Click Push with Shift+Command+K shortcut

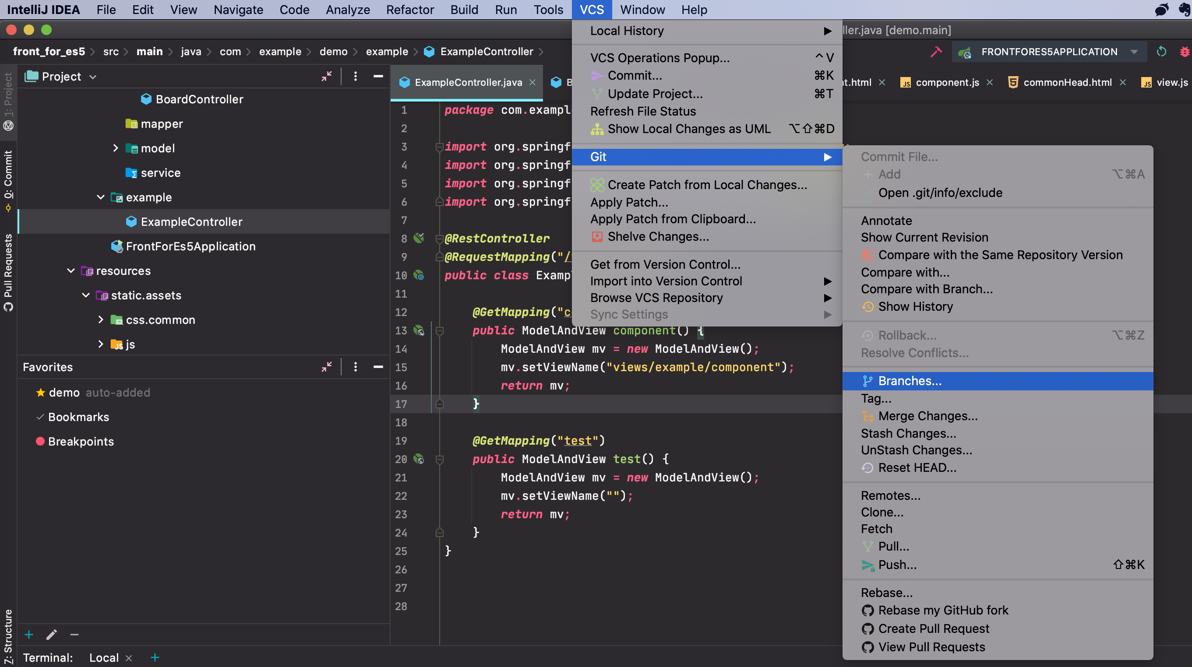[x=896, y=565]
